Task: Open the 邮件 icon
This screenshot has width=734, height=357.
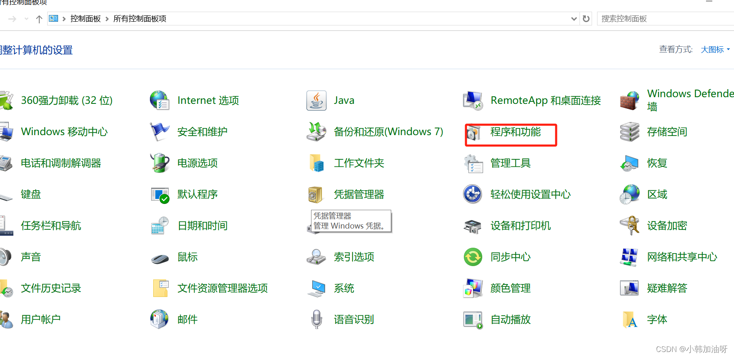Action: (x=159, y=319)
